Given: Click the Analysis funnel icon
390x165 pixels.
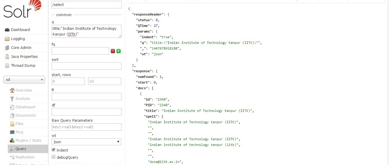Looking at the screenshot, I should point(12,99).
